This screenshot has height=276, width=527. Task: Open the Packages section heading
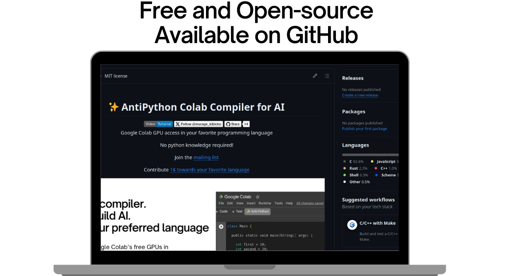coord(354,112)
